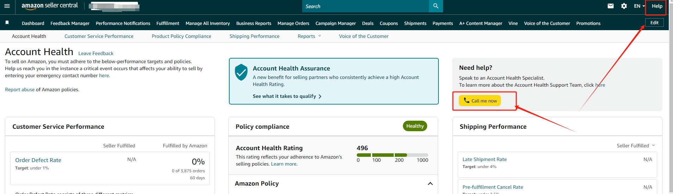Click the Account Health Rating value 496
Screen dimensions: 673x194
click(x=362, y=148)
